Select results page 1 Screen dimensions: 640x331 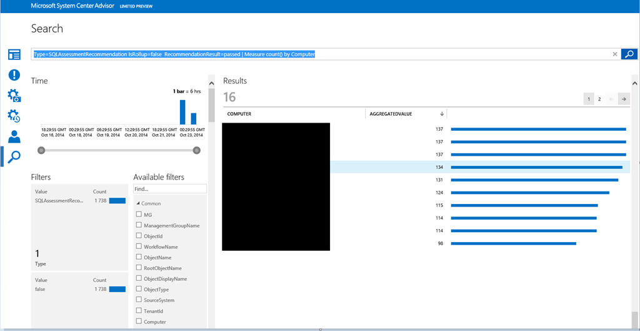588,99
